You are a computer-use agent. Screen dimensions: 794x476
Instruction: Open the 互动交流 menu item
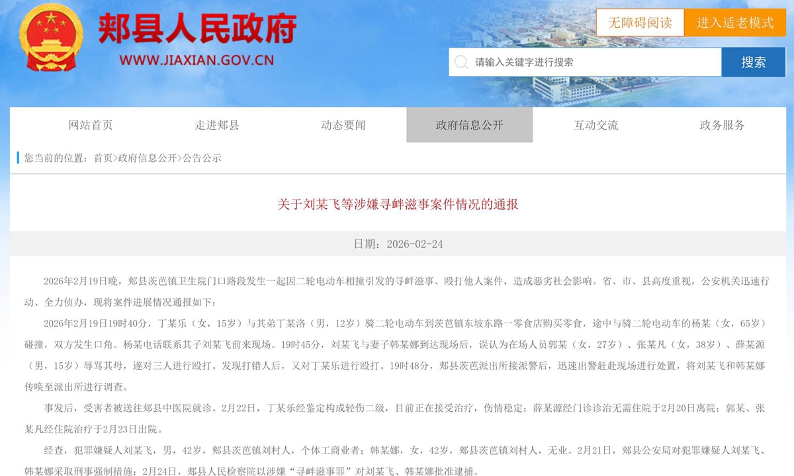click(x=595, y=125)
